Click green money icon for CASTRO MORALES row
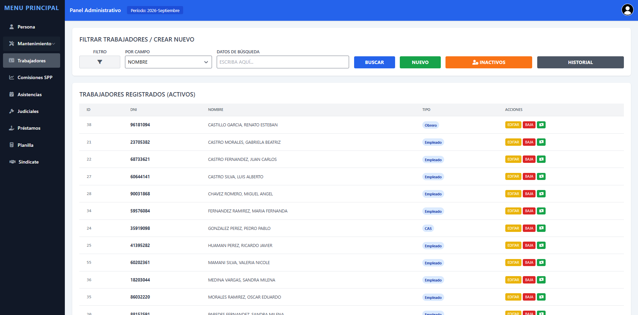The height and width of the screenshot is (315, 638). pos(541,142)
